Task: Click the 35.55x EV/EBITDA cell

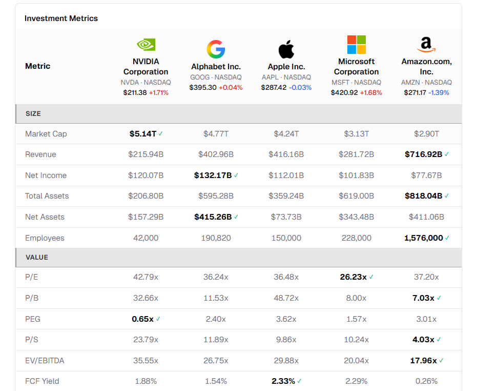Action: (146, 361)
